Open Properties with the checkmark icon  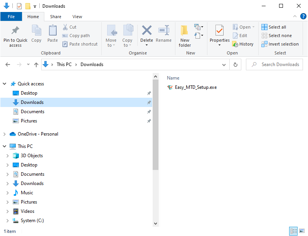219,30
